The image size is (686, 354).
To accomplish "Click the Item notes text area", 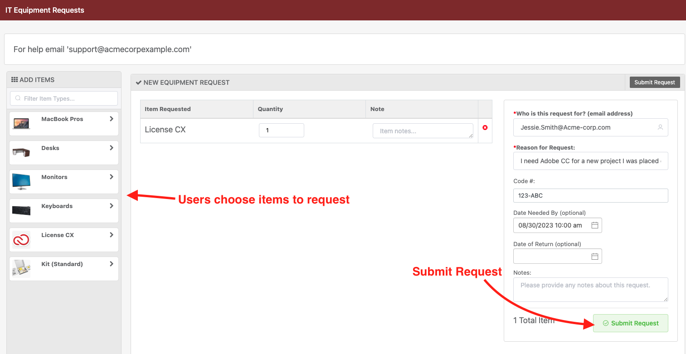I will pyautogui.click(x=423, y=131).
